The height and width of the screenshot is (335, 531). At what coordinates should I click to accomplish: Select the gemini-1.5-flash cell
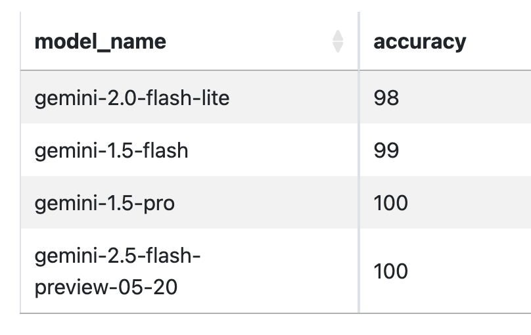click(x=189, y=150)
